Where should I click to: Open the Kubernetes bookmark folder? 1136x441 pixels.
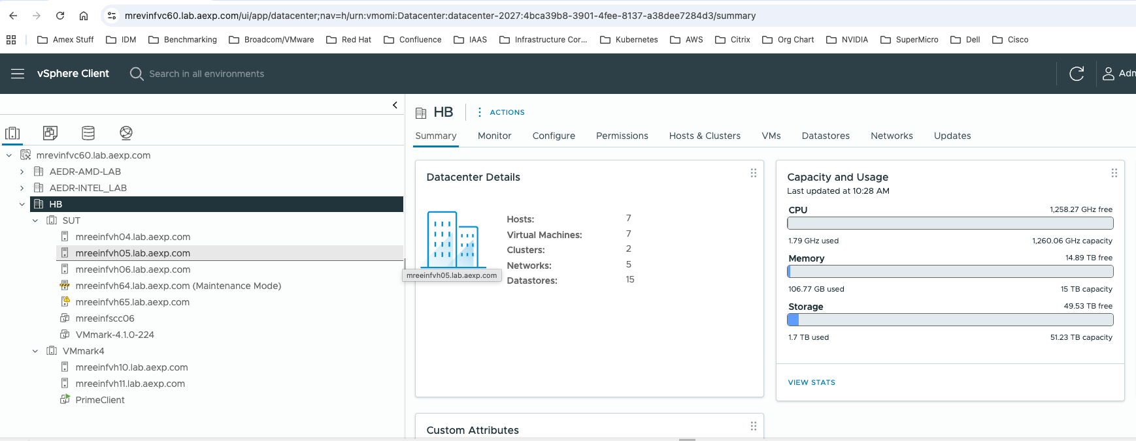click(629, 40)
